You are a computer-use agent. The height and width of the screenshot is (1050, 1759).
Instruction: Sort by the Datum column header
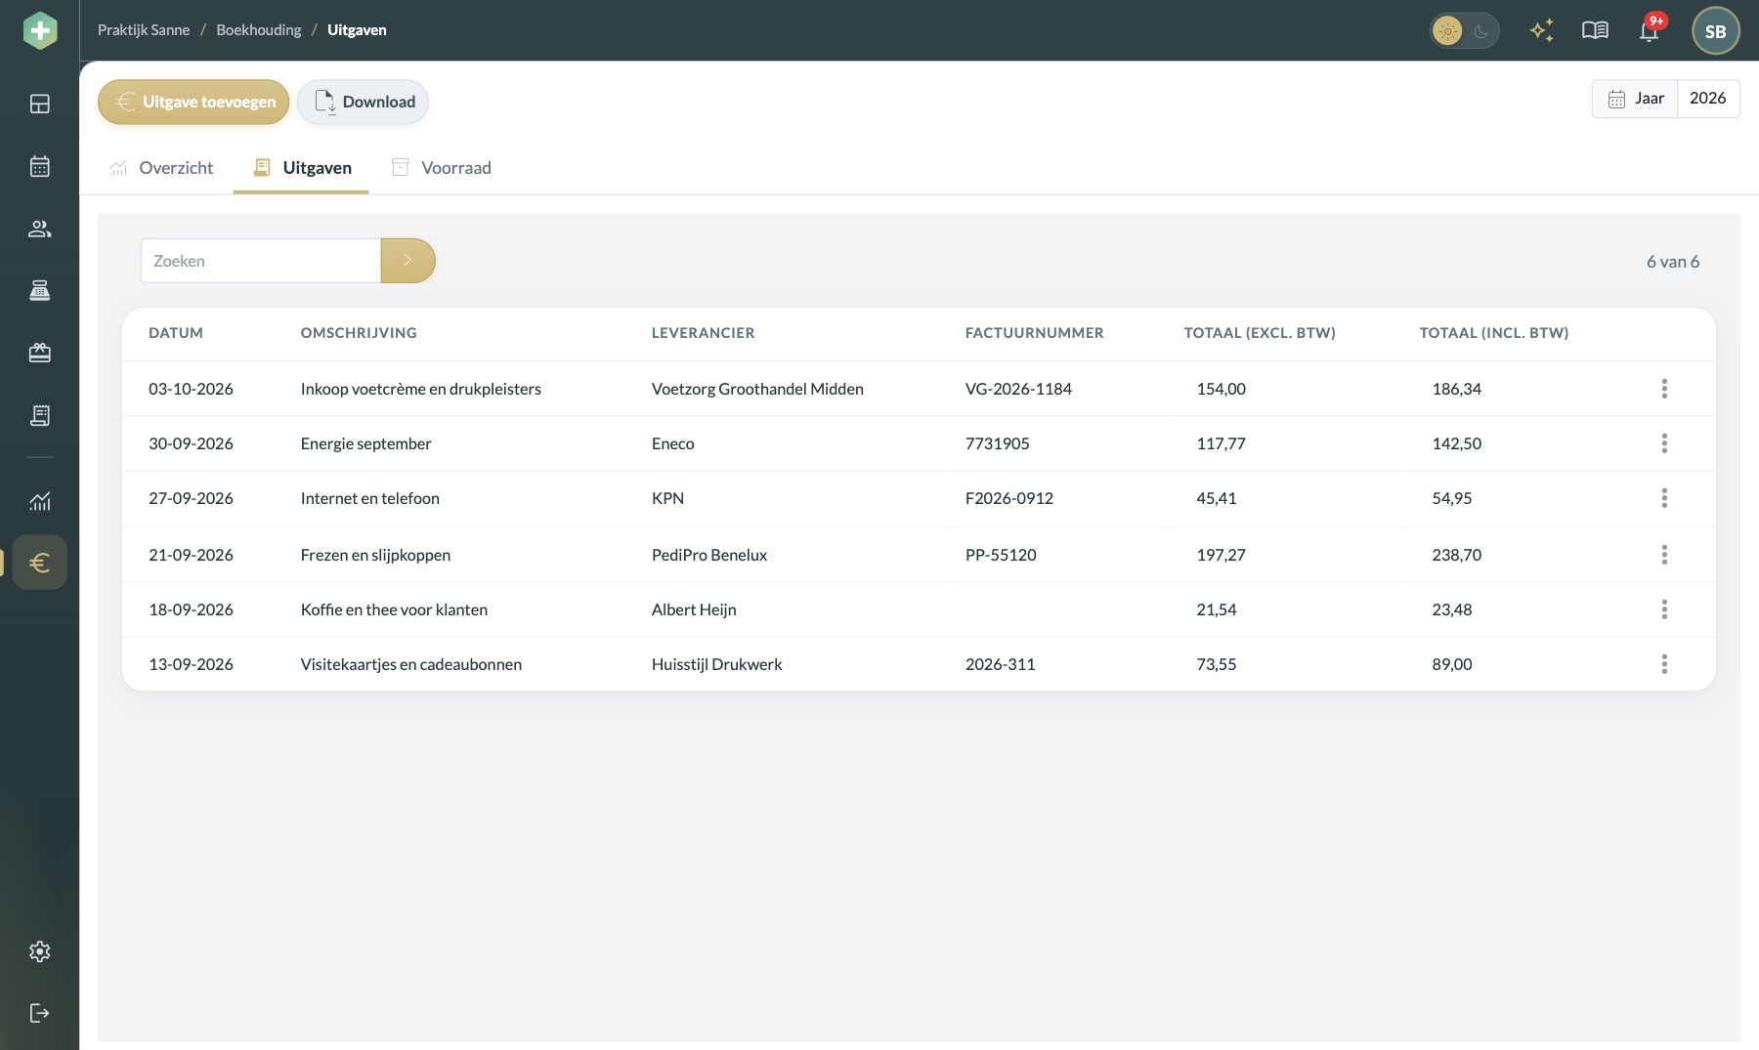(x=176, y=333)
